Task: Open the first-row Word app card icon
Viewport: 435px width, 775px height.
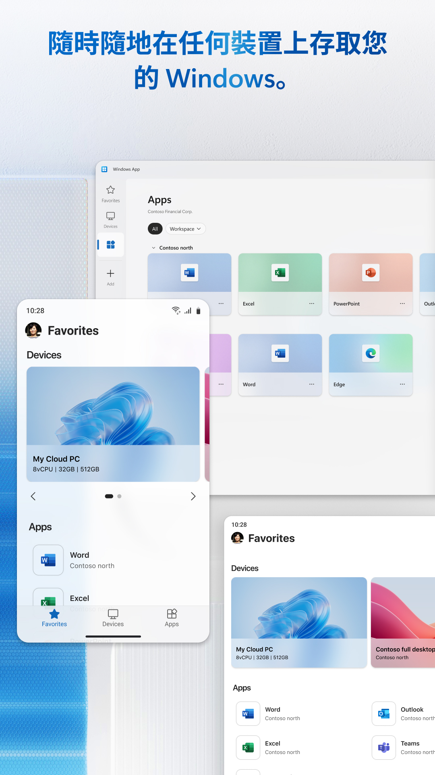Action: (x=189, y=272)
